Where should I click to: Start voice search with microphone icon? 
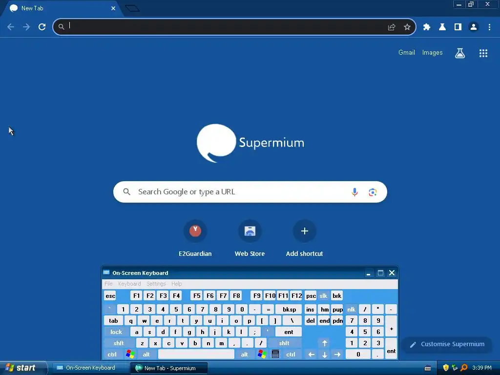[x=354, y=192]
